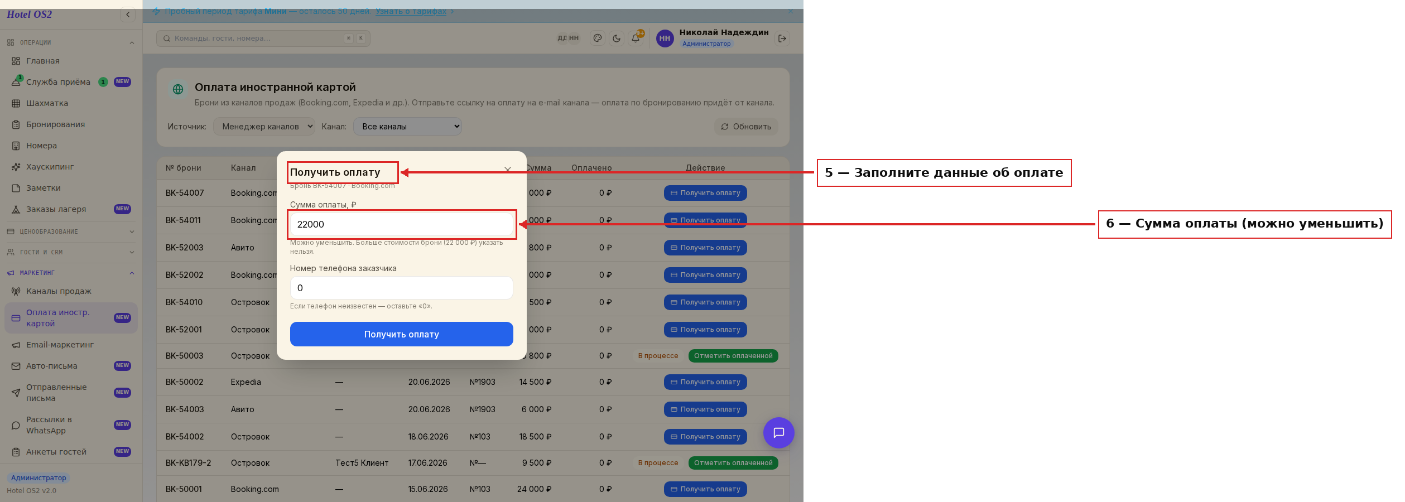Open the Источник Менеджер каналов dropdown
Screen dimensions: 1405x502
tap(264, 127)
